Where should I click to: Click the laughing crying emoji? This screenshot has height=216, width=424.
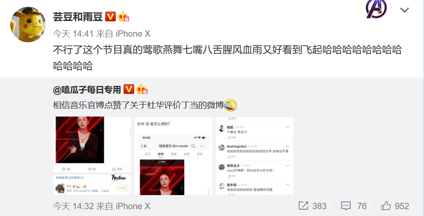[x=230, y=105]
